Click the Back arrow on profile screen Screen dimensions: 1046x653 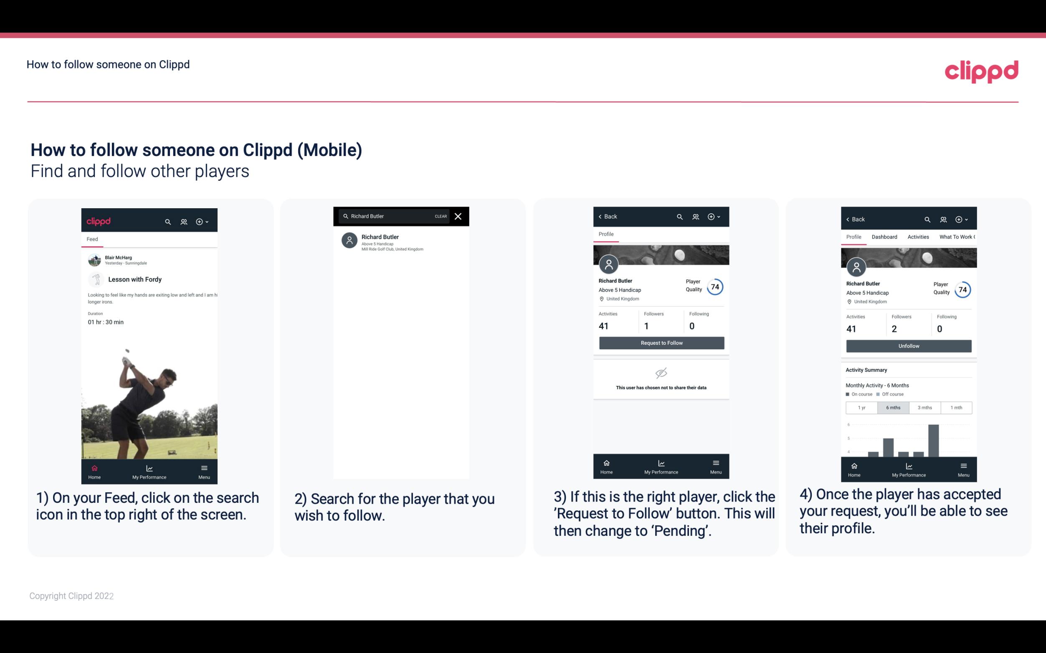click(x=602, y=216)
